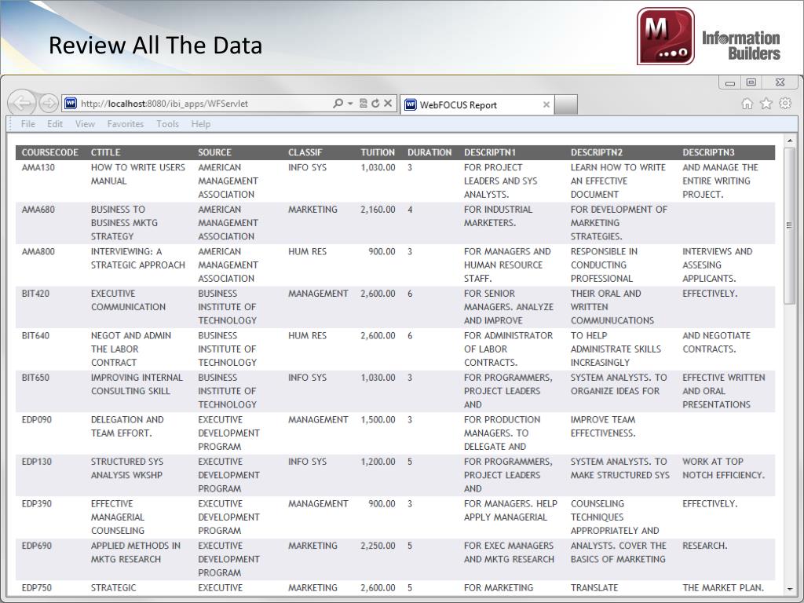Click course code EDP130
804x603 pixels.
37,462
